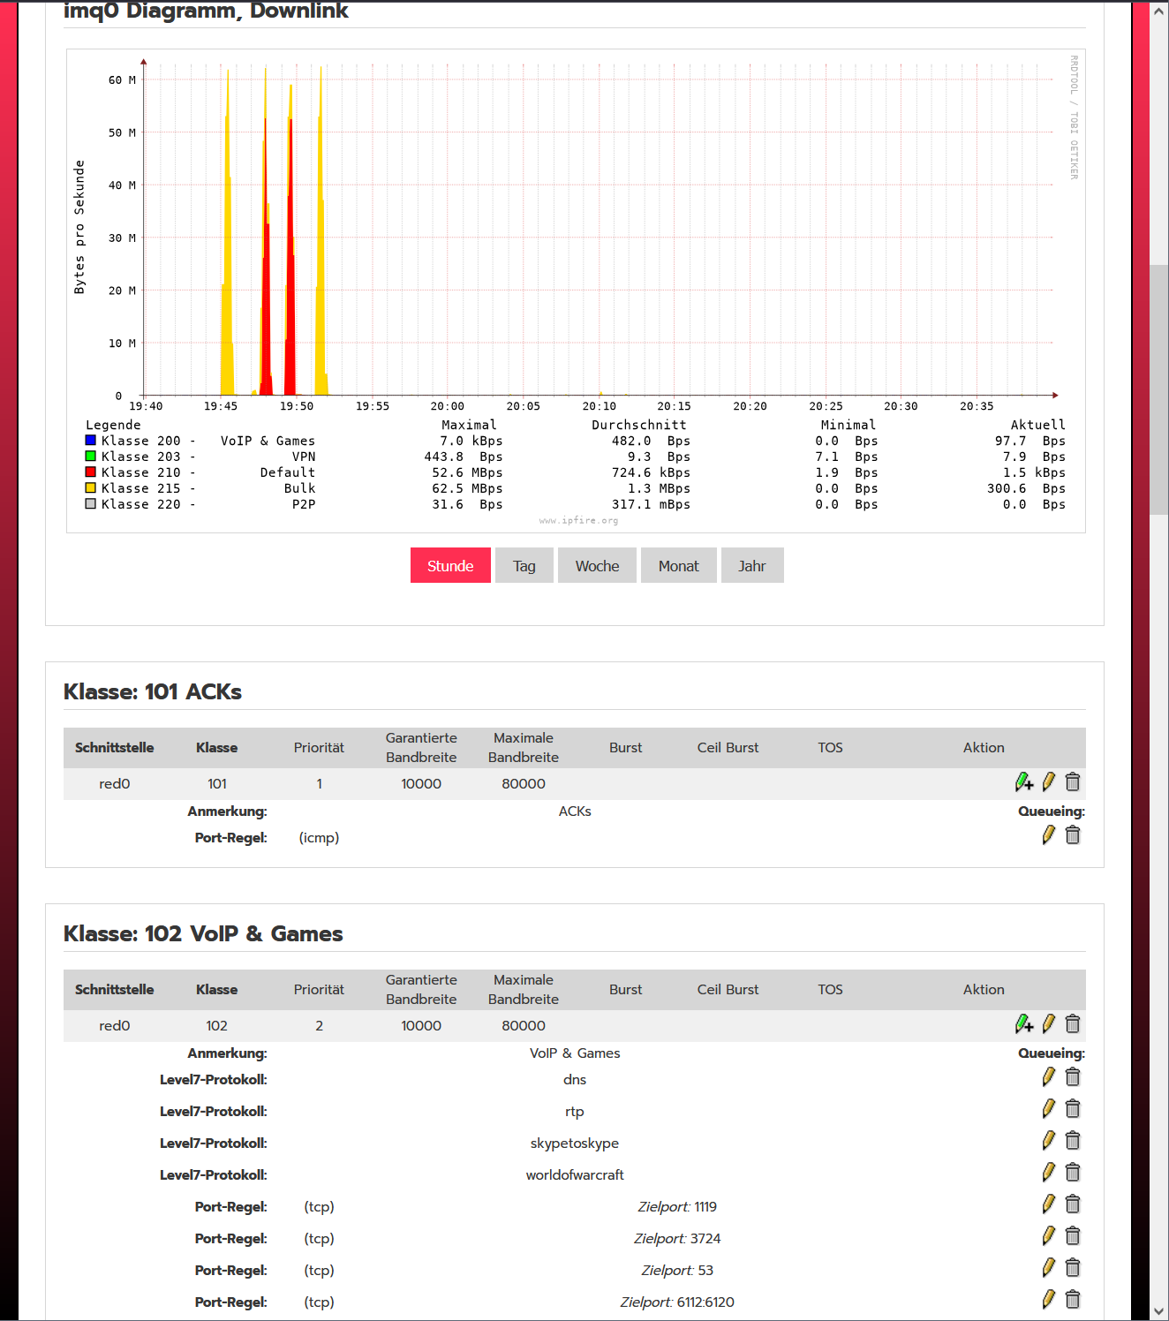
Task: Switch graph to Woche view
Action: [597, 565]
